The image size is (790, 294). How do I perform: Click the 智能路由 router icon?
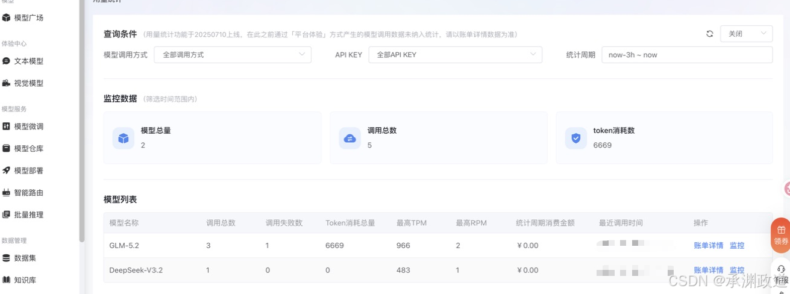(6, 193)
